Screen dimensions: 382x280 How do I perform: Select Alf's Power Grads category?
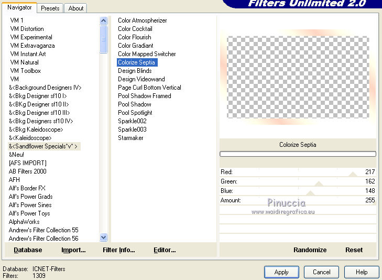click(x=31, y=197)
